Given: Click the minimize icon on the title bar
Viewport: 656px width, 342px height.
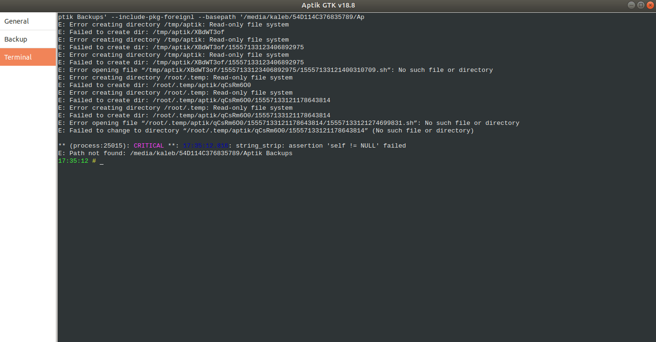Looking at the screenshot, I should tap(631, 5).
